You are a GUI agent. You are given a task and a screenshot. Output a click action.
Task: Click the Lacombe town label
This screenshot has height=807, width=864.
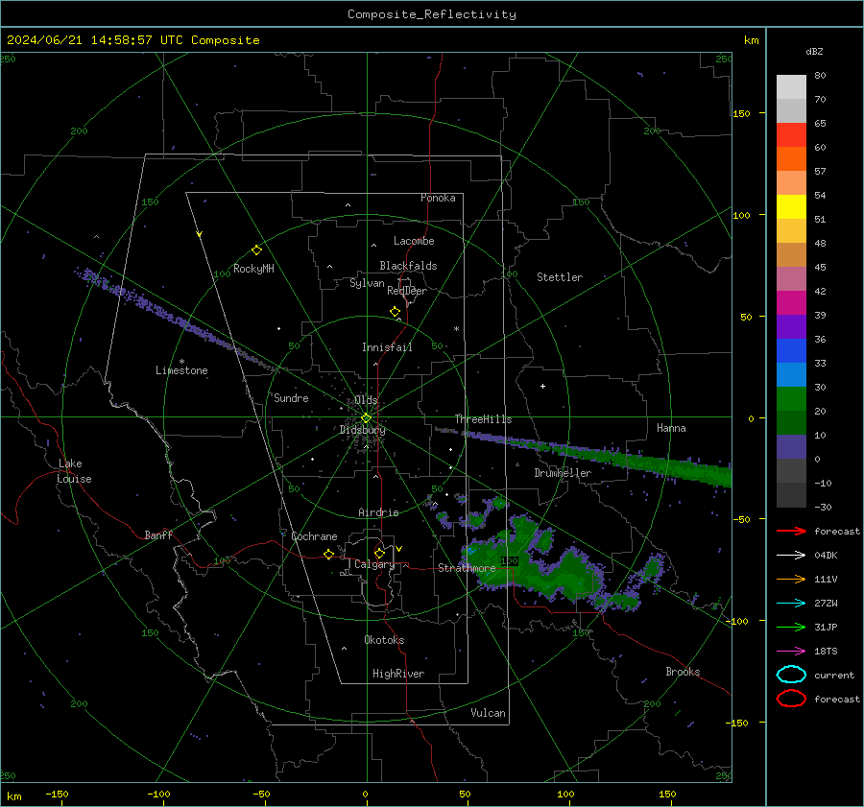click(x=414, y=241)
